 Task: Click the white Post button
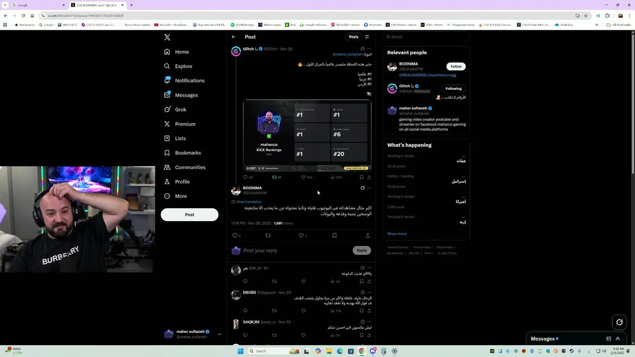coord(190,215)
